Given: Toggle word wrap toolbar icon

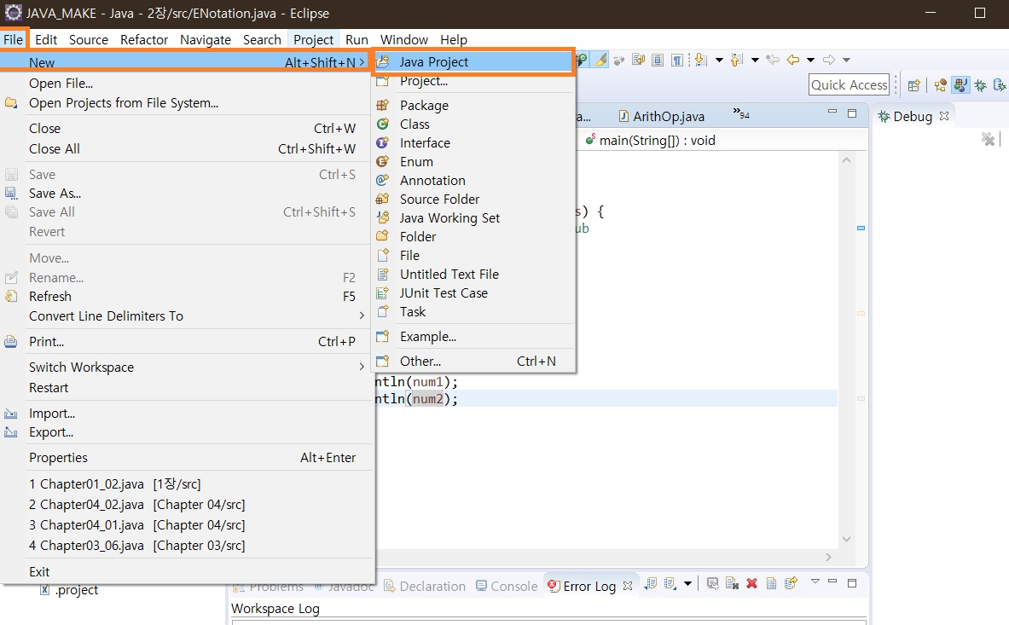Looking at the screenshot, I should pos(638,60).
